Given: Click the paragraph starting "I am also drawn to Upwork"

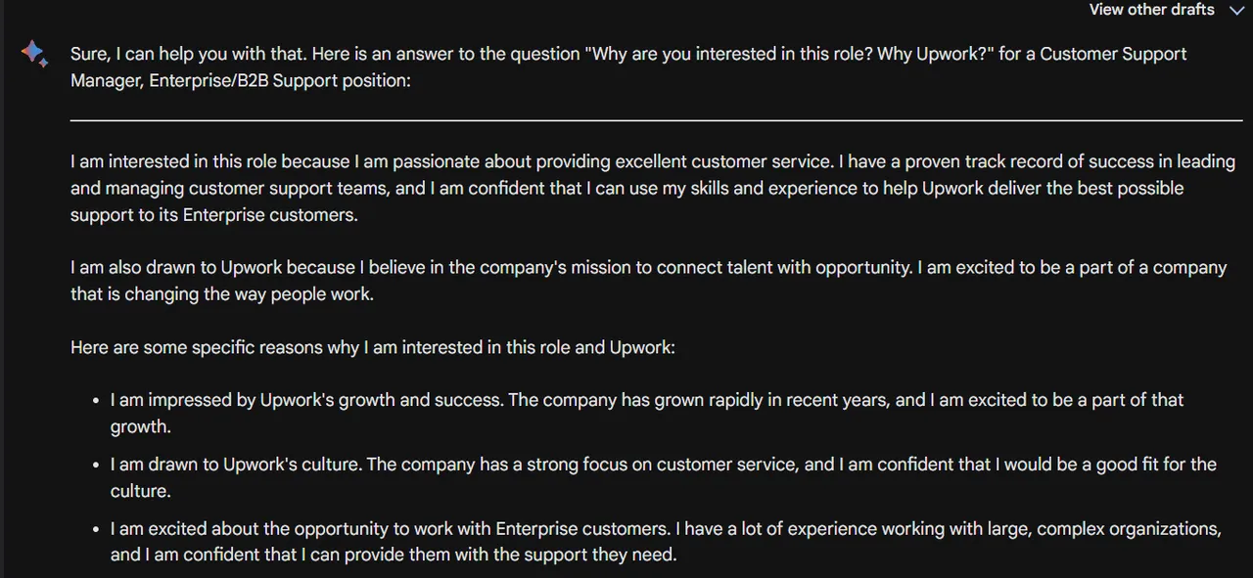Looking at the screenshot, I should point(648,280).
